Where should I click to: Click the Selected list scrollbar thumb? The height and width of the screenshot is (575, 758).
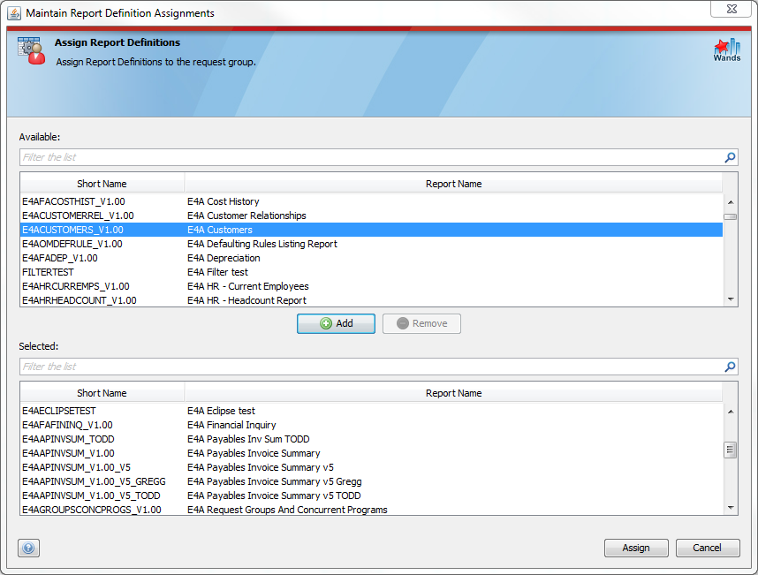(x=731, y=450)
